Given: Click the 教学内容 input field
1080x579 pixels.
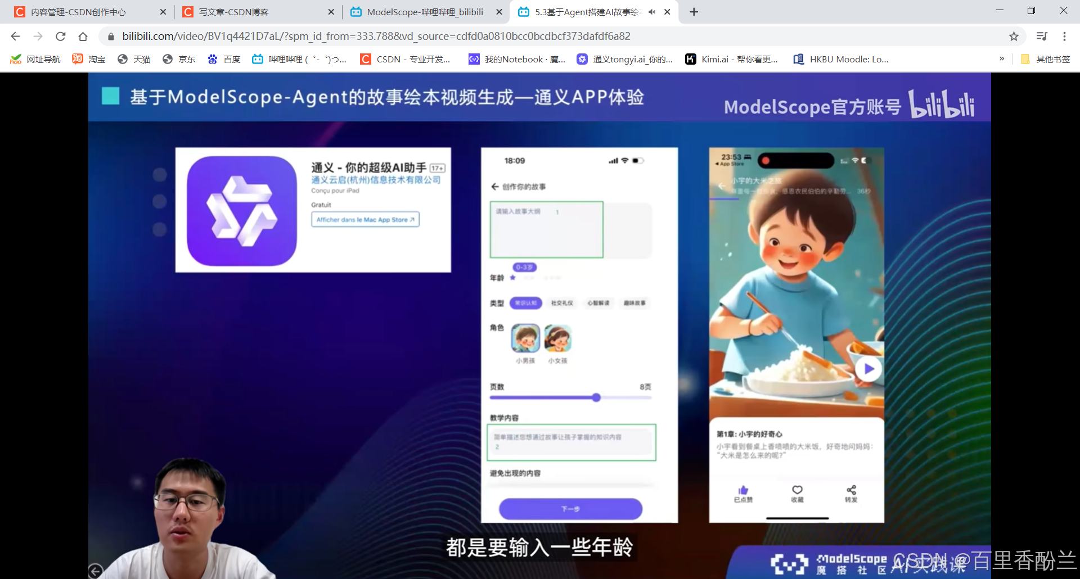Looking at the screenshot, I should tap(571, 442).
